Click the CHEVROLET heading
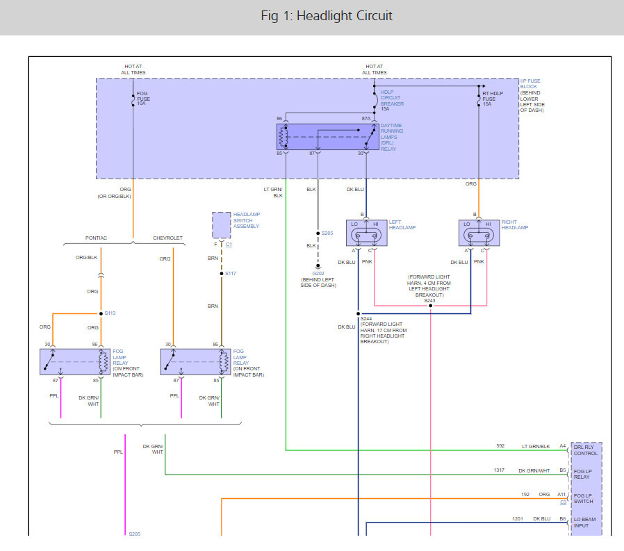The height and width of the screenshot is (551, 624). 167,238
